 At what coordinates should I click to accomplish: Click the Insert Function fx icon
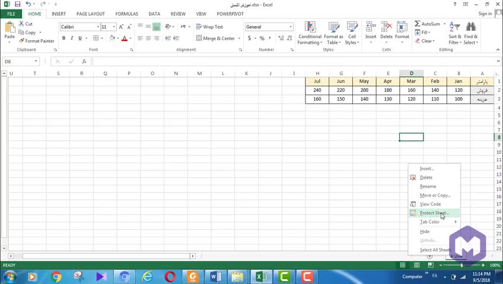click(x=84, y=62)
